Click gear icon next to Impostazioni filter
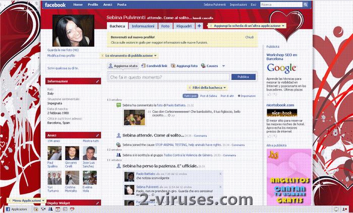 239,96
